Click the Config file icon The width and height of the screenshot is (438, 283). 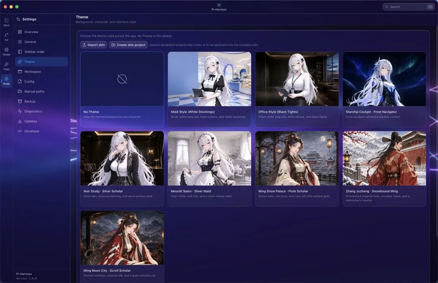coord(20,81)
